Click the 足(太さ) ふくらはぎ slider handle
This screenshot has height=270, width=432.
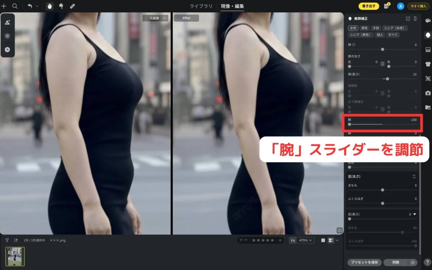click(382, 203)
